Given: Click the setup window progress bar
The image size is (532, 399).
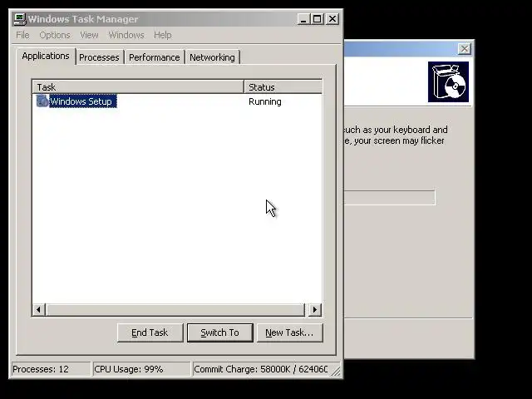Looking at the screenshot, I should click(390, 198).
